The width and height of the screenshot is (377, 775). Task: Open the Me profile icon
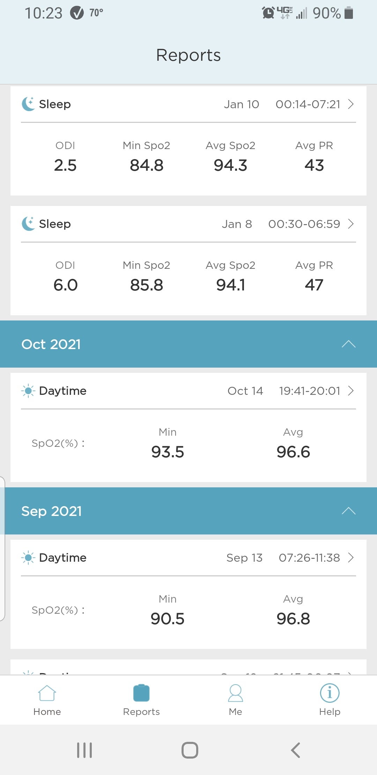(236, 693)
